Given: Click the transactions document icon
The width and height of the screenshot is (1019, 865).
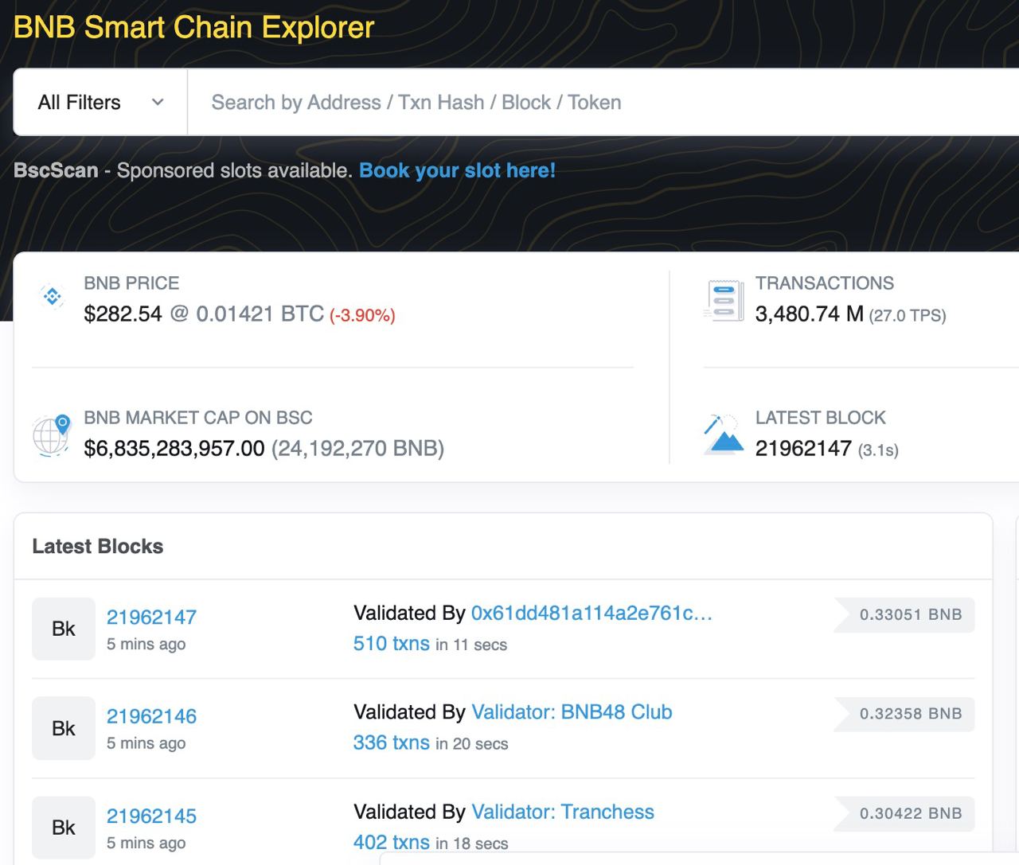Looking at the screenshot, I should [x=724, y=301].
